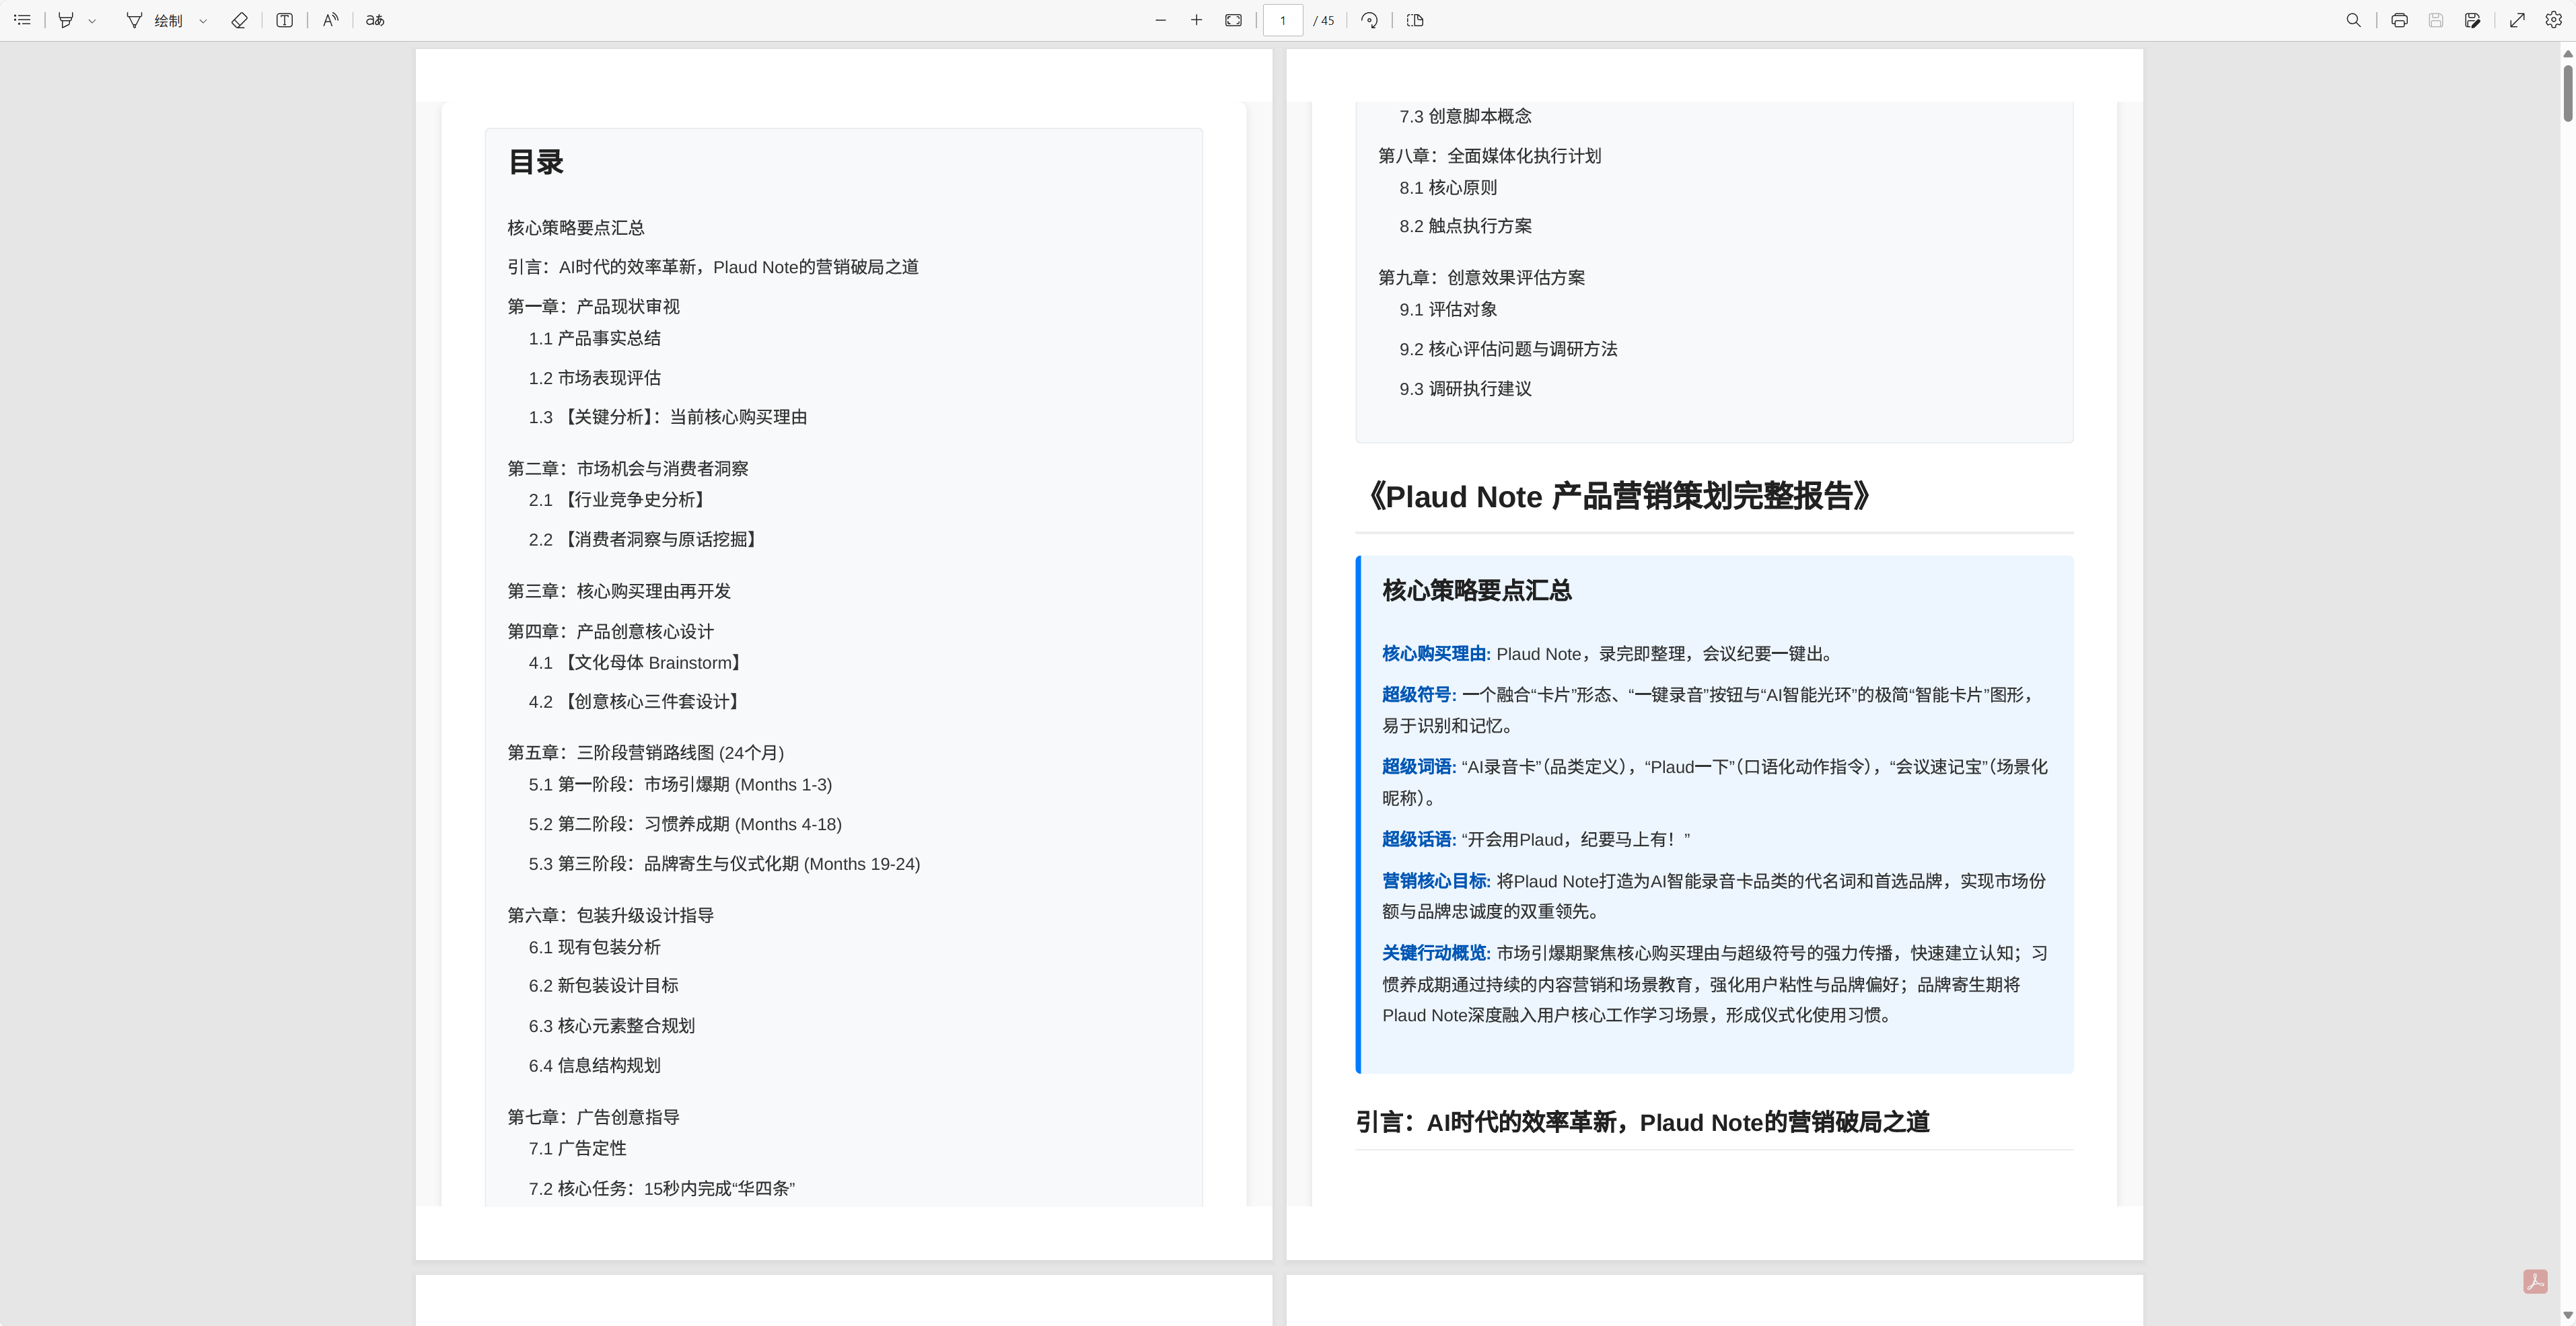Image resolution: width=2576 pixels, height=1326 pixels.
Task: Enter full screen mode via the arrows icon
Action: coord(2517,20)
